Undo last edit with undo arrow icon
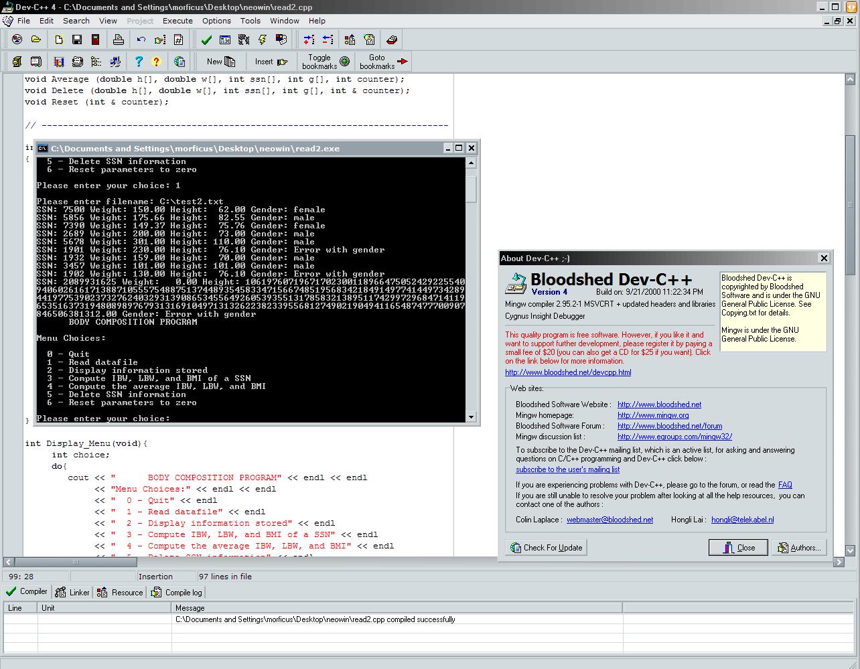This screenshot has height=669, width=860. (x=141, y=40)
